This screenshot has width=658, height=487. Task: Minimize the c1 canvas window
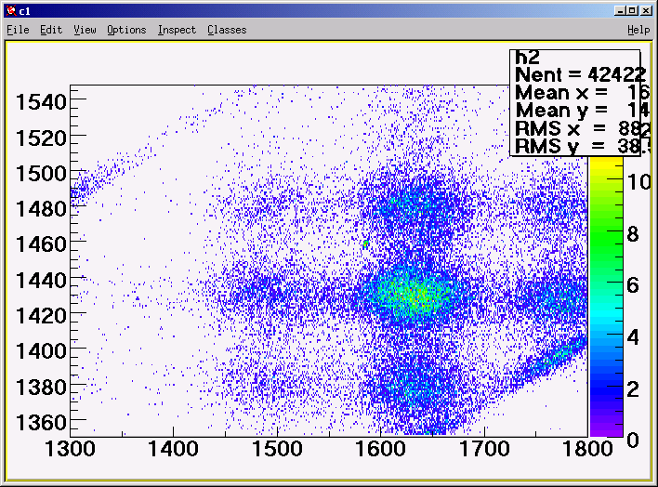coord(620,10)
